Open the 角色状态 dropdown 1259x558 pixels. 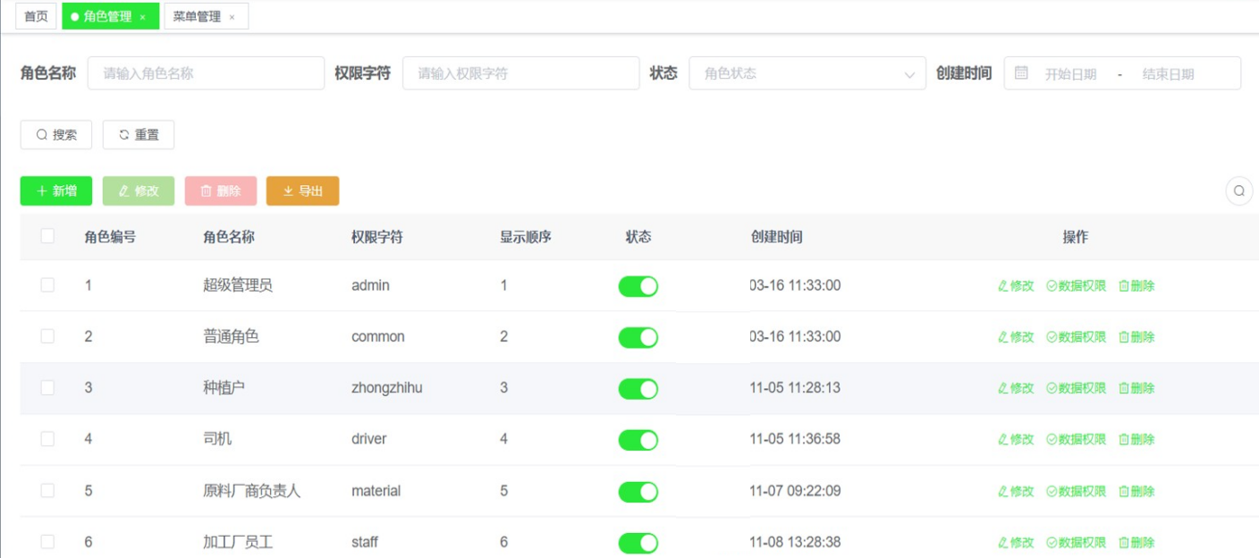807,73
